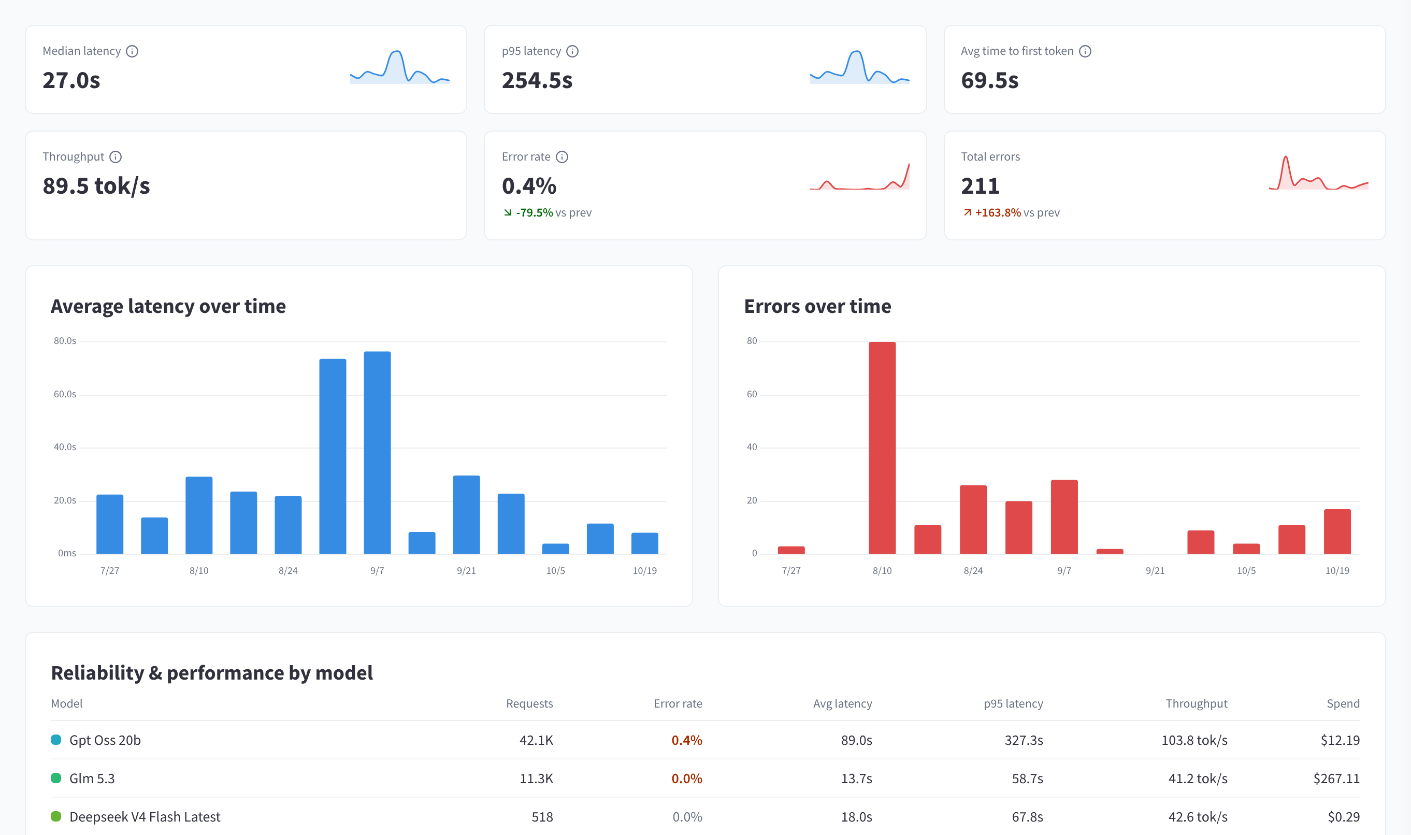Viewport: 1411px width, 835px height.
Task: Click the Model column header
Action: point(66,703)
